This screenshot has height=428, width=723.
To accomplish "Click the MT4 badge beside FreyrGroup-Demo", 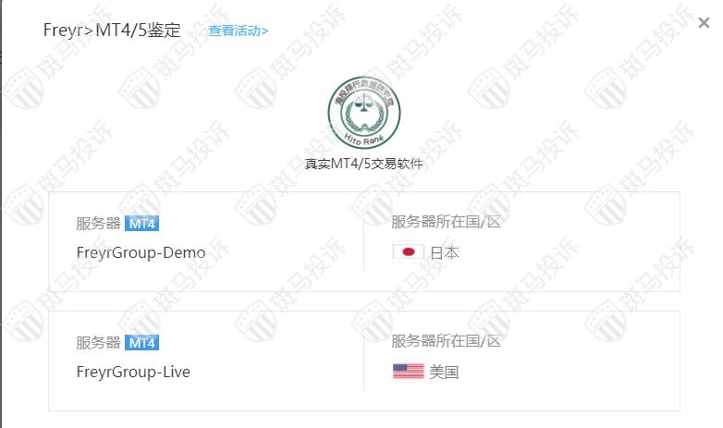I will coord(142,224).
